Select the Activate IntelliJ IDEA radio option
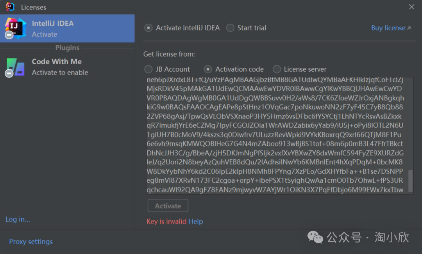The width and height of the screenshot is (422, 254). [148, 28]
